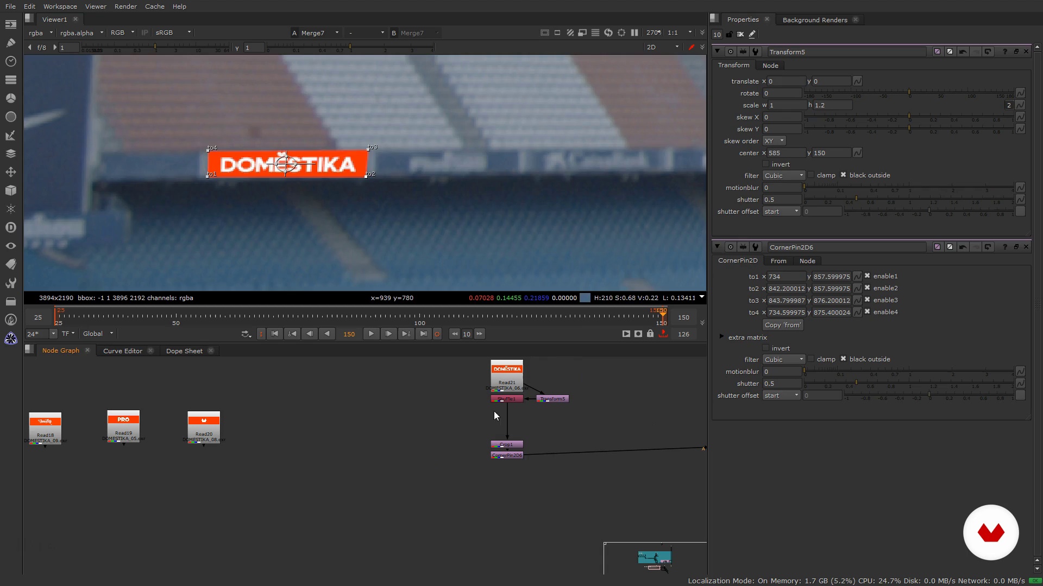The image size is (1043, 586).
Task: Open the rgba.alpha channel dropdown
Action: [81, 33]
